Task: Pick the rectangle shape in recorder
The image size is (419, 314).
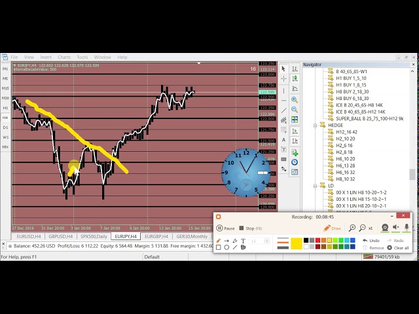Action: point(219,247)
